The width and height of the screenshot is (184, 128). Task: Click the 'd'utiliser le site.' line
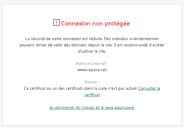click(92, 51)
